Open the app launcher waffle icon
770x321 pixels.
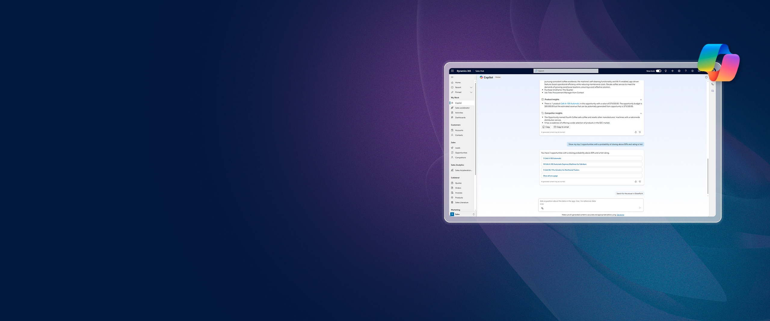[x=452, y=71]
